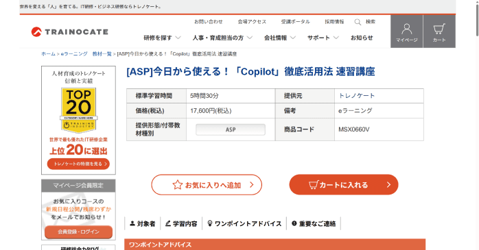The image size is (479, 250).
Task: Click 会員登録・ログイン button
Action: 78,232
